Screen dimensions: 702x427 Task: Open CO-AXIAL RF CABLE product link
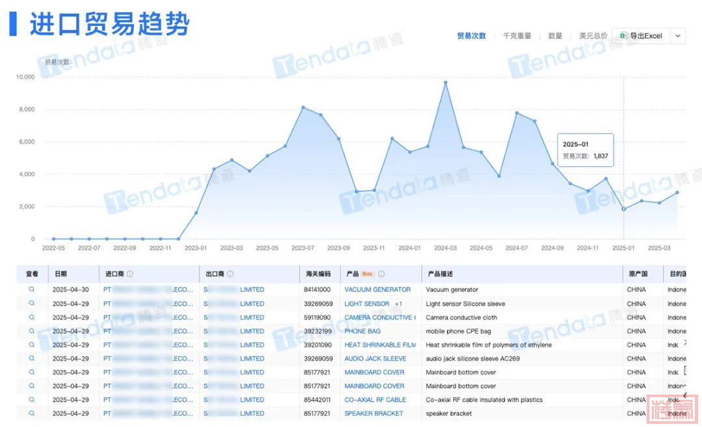tap(375, 400)
